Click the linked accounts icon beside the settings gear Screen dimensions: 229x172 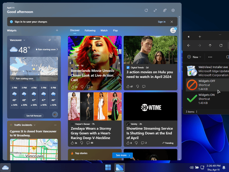(x=165, y=10)
